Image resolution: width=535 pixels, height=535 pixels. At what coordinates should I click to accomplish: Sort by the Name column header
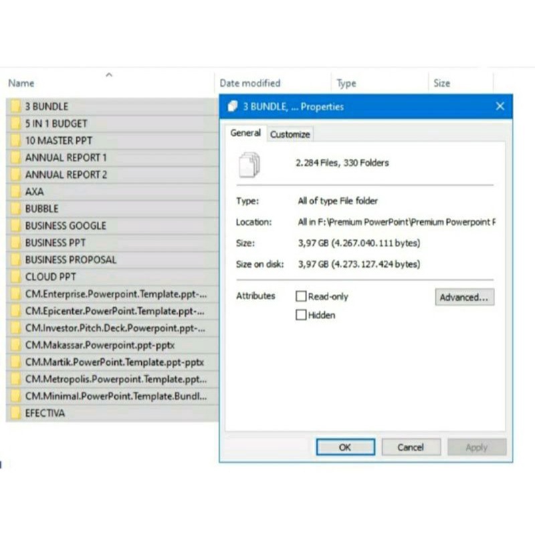21,83
